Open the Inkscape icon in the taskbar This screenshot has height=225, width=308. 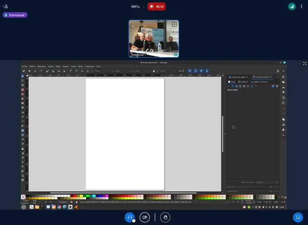pyautogui.click(x=70, y=207)
